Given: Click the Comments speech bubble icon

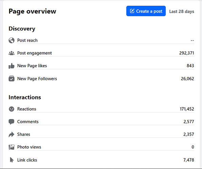Looking at the screenshot, I should point(12,122).
